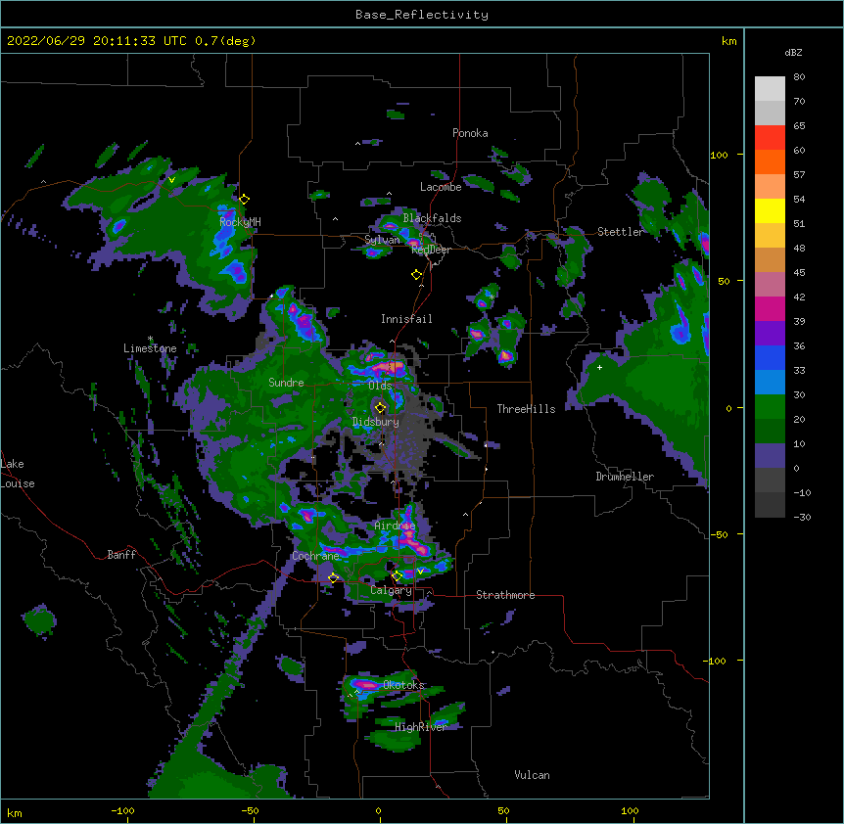Pick the purple 36-39 dBZ legend swatch
This screenshot has height=824, width=844.
click(x=770, y=334)
